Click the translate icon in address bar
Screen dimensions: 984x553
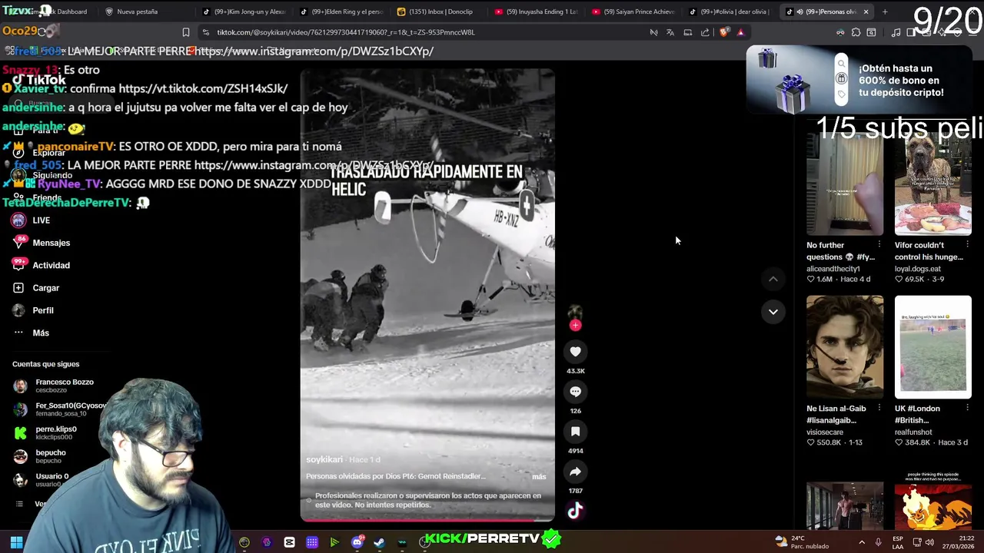coord(670,32)
